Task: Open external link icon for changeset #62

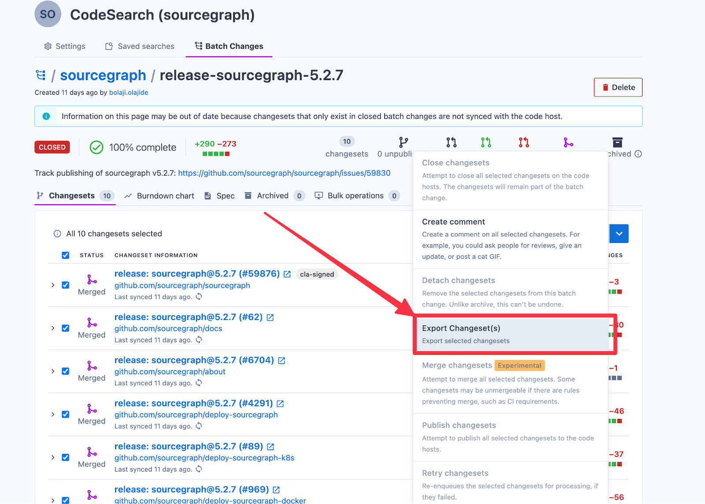Action: click(x=270, y=317)
